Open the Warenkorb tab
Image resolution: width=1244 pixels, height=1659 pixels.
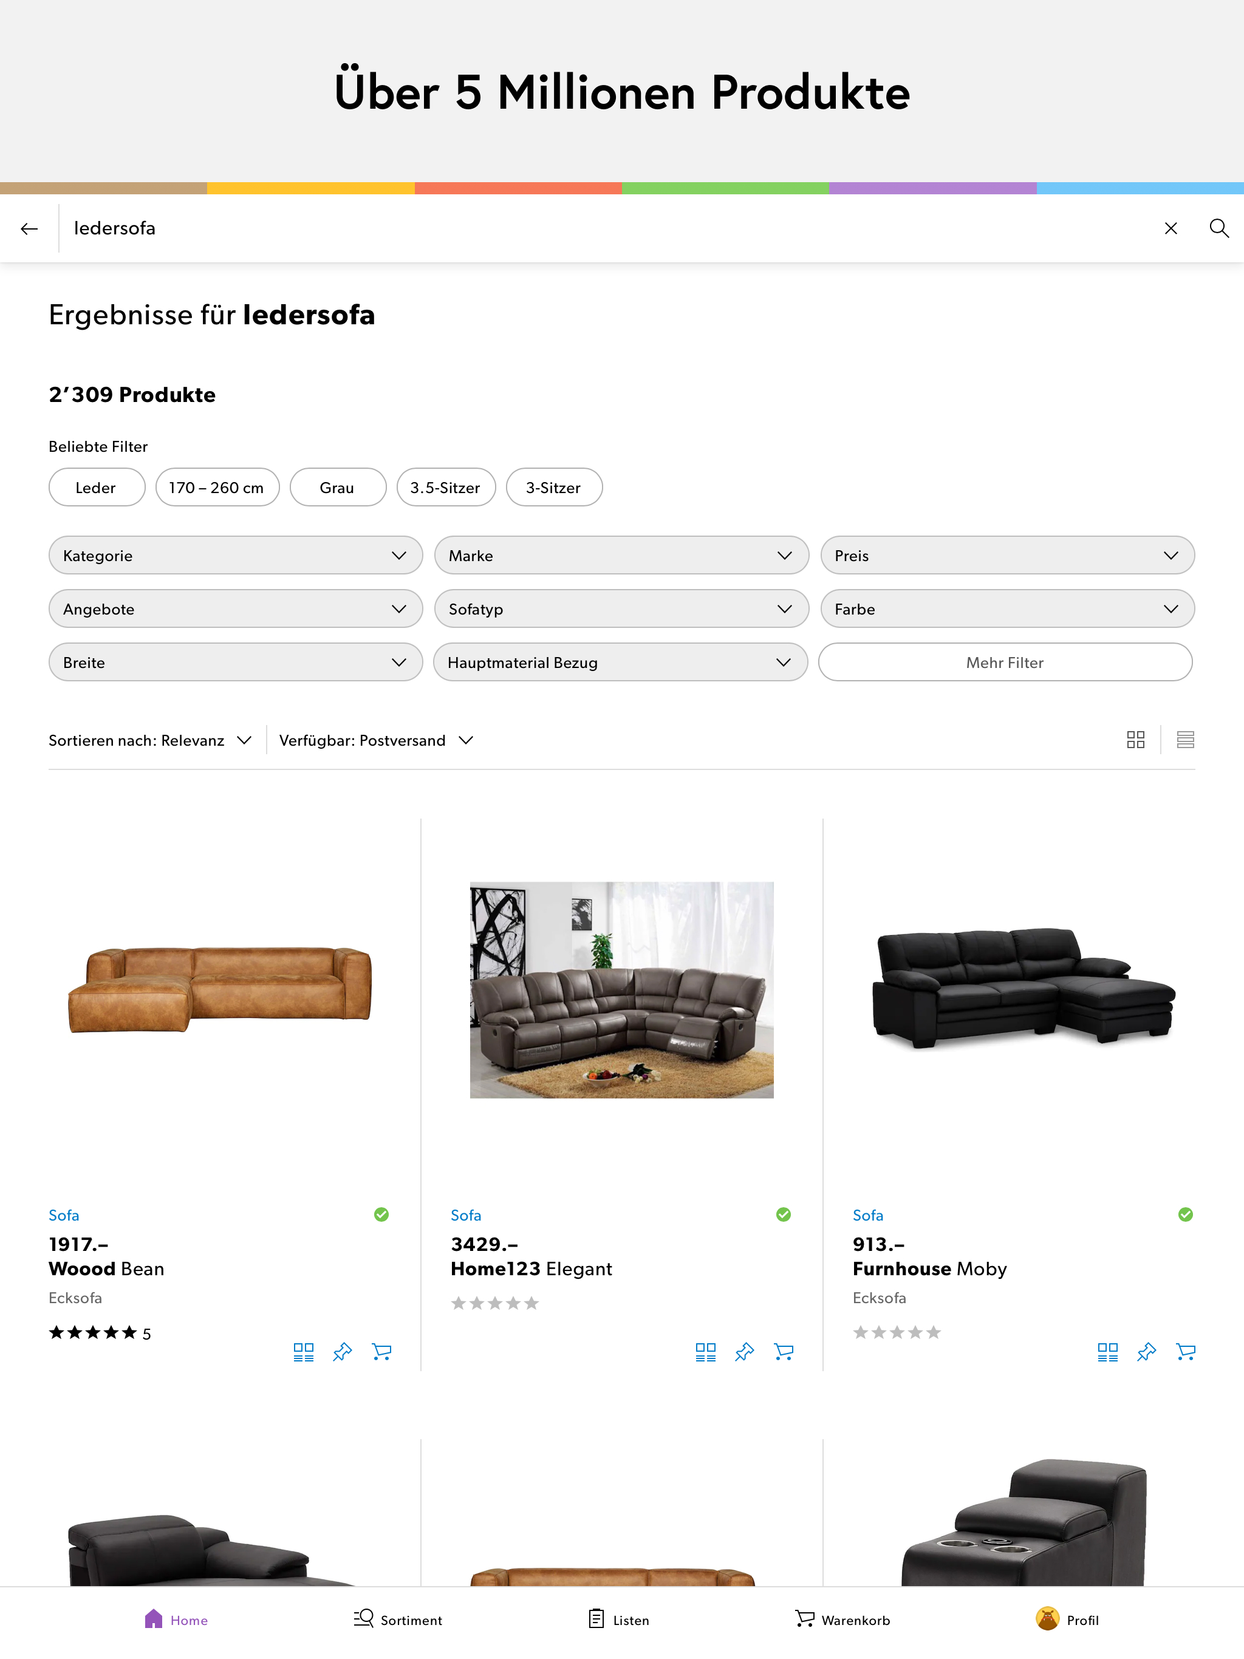(x=842, y=1620)
